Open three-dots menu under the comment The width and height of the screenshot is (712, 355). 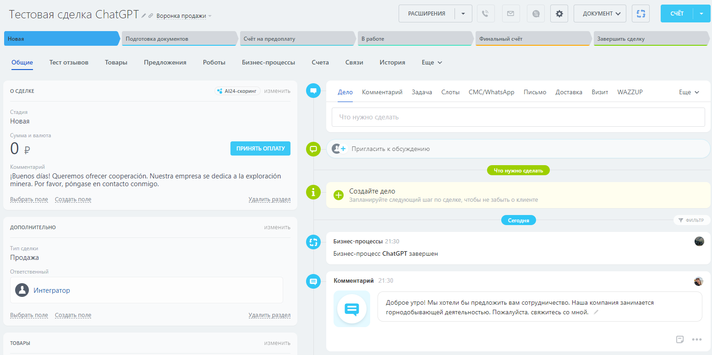pyautogui.click(x=697, y=339)
